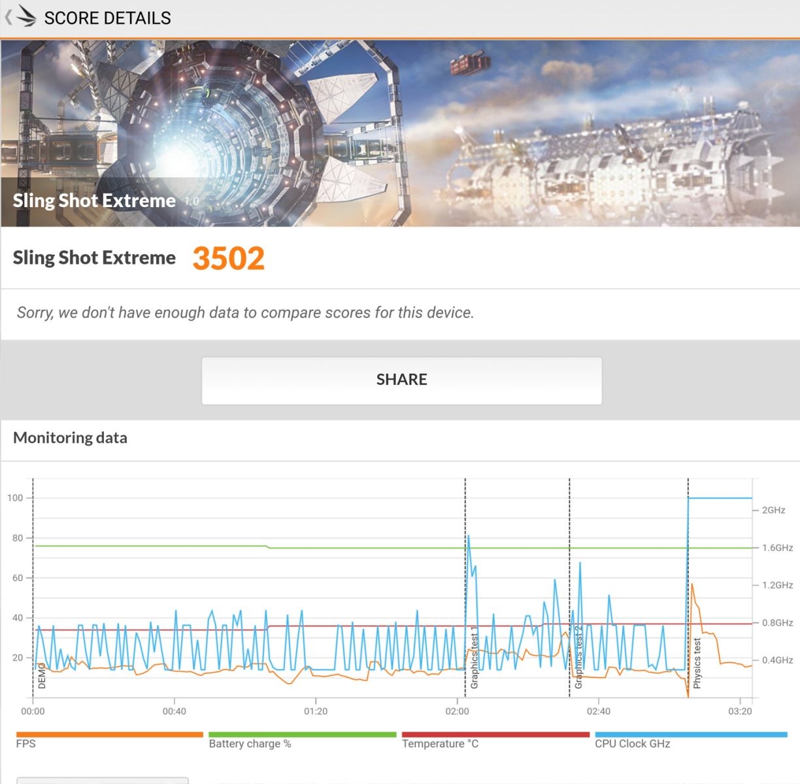Click the 2GHz axis label
The width and height of the screenshot is (800, 784).
773,510
